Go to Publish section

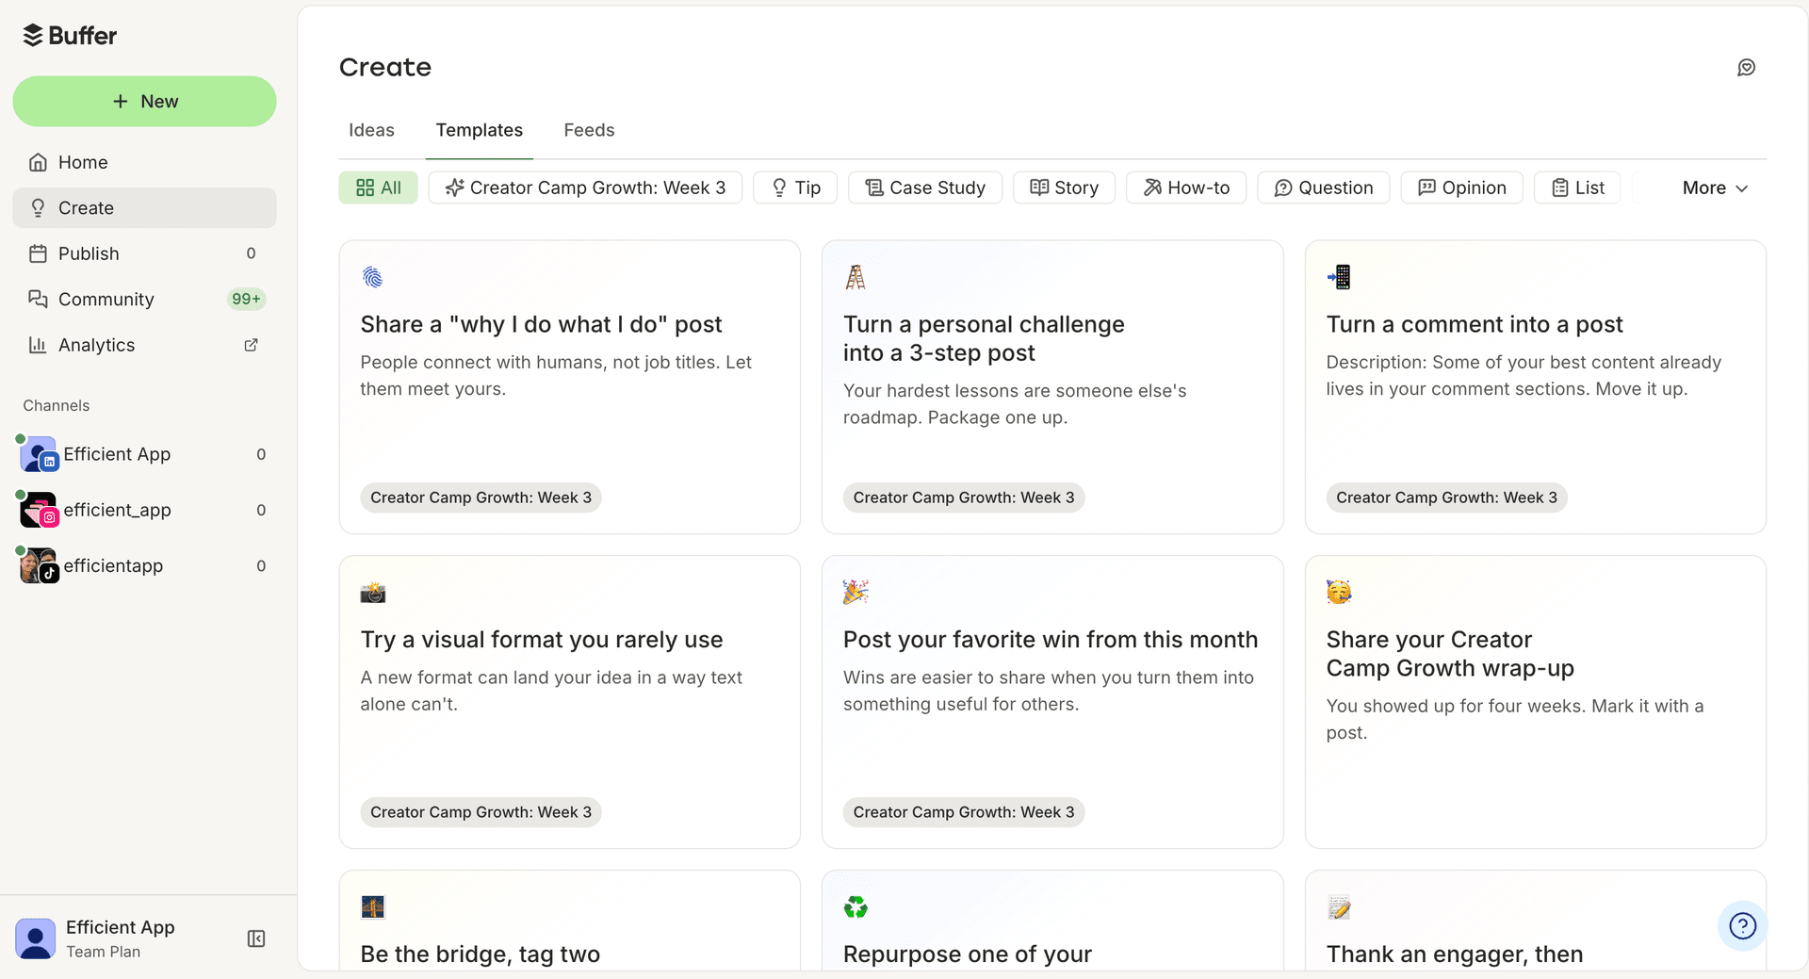144,253
